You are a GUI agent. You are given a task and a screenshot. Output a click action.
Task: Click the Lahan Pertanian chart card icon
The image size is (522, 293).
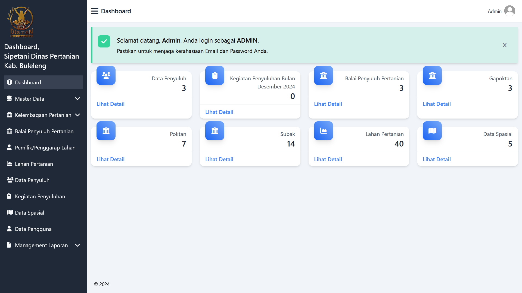tap(324, 131)
